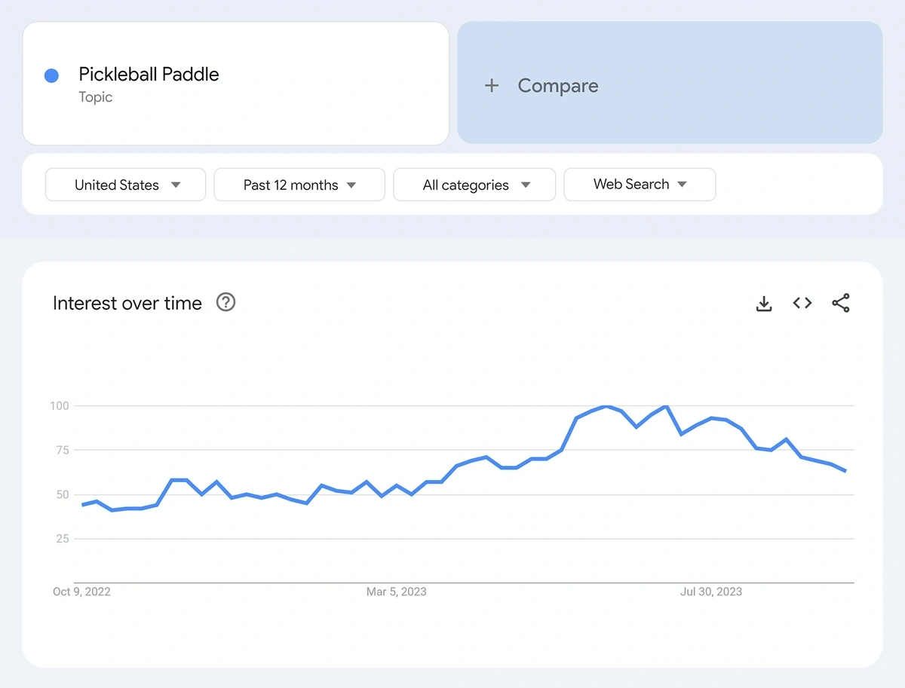Add a comparison term via Compare
This screenshot has height=688, width=905.
pos(558,86)
